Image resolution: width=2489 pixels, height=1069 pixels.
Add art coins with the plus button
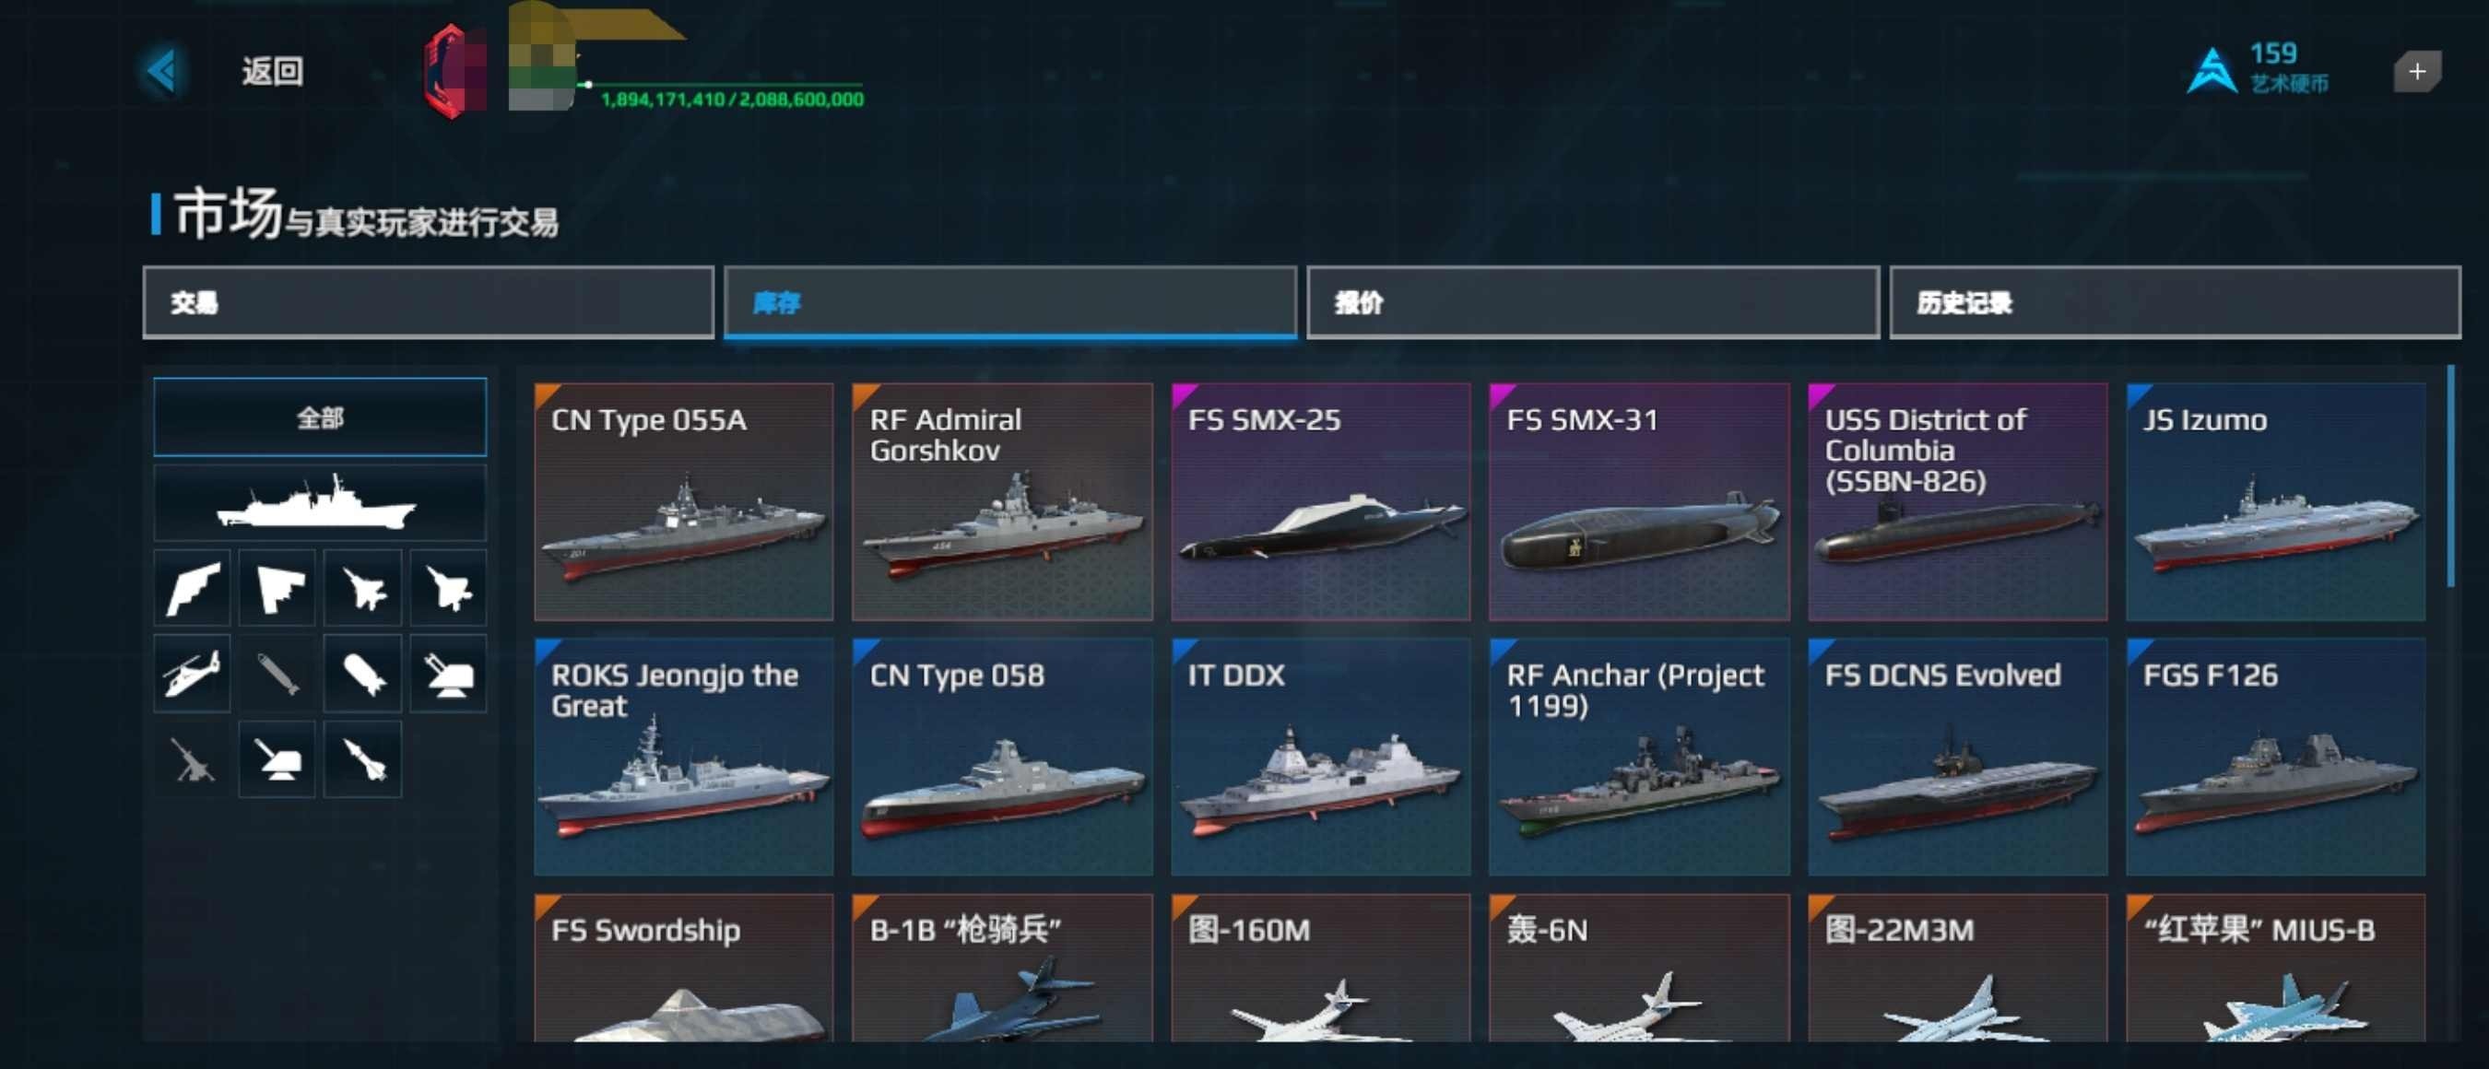pos(2416,72)
